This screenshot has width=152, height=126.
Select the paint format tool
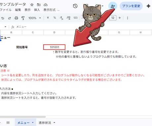click(23, 18)
